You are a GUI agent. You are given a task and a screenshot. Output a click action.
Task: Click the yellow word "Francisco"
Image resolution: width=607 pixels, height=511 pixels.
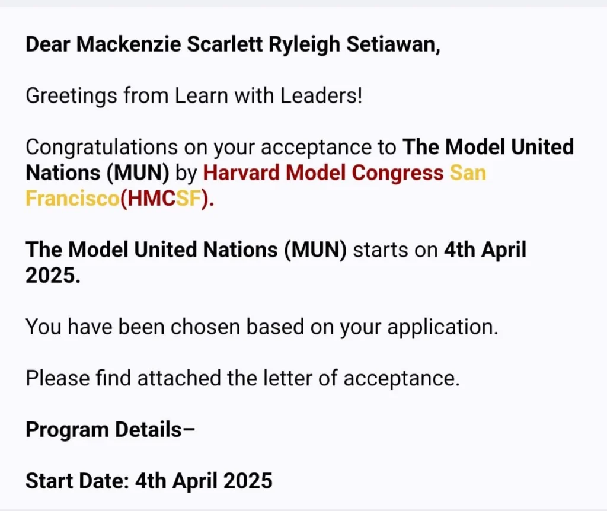(x=72, y=199)
